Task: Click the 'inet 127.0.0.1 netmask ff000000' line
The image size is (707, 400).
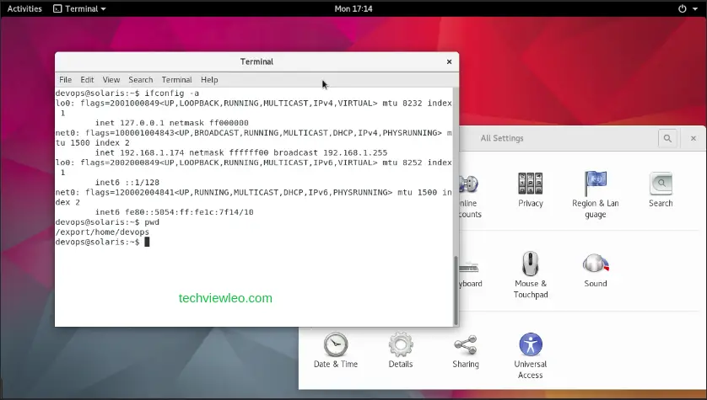Action: point(172,123)
